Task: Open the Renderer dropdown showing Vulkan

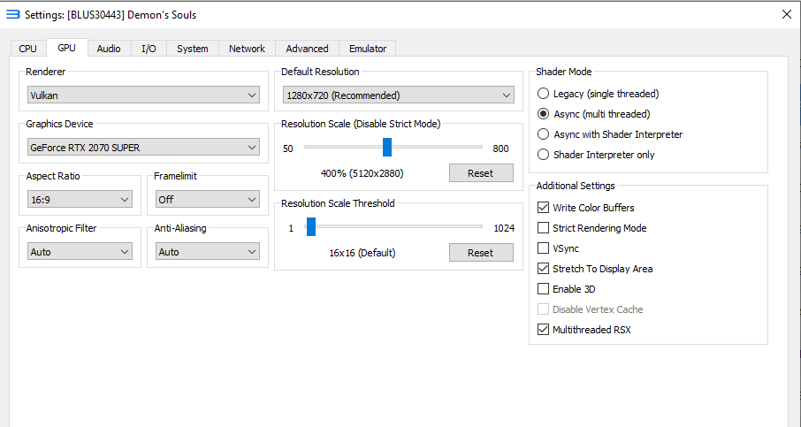Action: 143,95
